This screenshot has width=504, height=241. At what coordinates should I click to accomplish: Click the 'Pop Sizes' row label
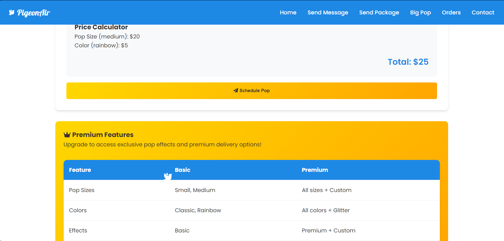pyautogui.click(x=82, y=190)
